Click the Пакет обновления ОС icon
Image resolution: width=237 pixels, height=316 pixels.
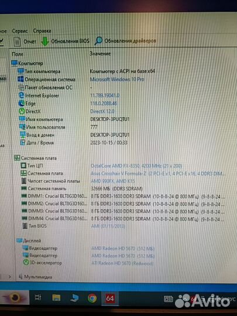click(21, 87)
